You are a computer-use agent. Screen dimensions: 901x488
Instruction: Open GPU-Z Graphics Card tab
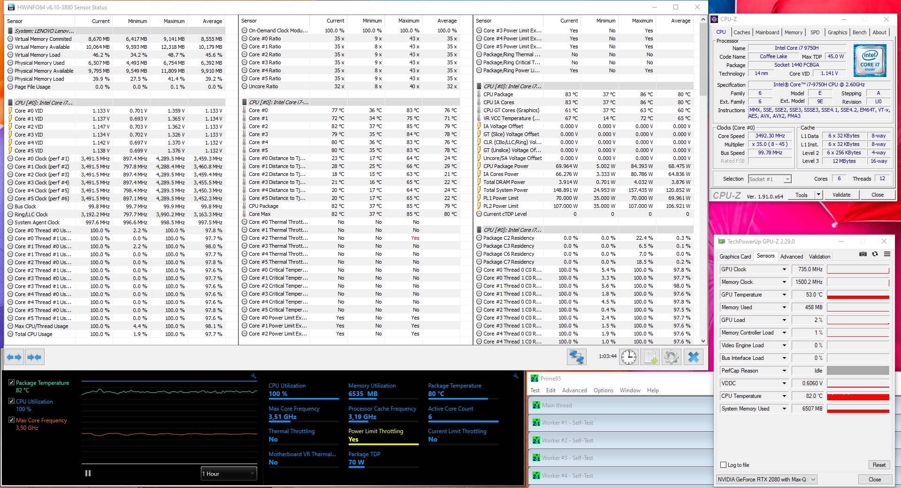[x=735, y=257]
